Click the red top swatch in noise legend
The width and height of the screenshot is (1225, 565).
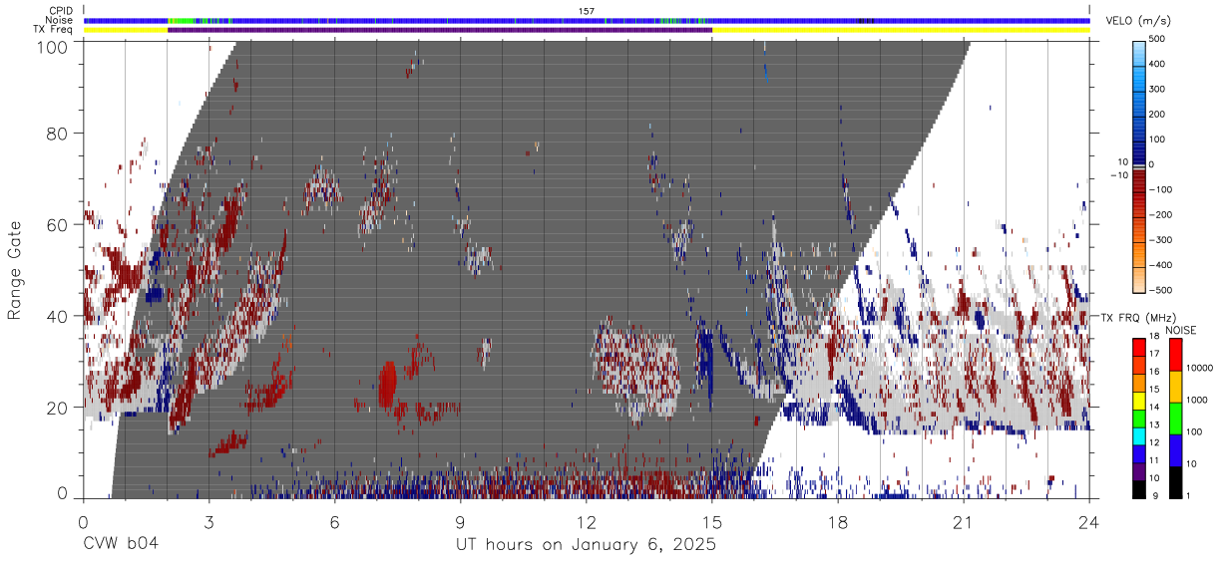[x=1177, y=355]
